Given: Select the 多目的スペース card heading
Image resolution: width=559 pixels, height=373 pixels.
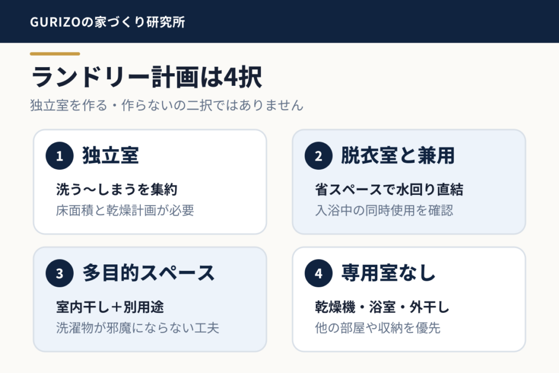Looking at the screenshot, I should 148,273.
